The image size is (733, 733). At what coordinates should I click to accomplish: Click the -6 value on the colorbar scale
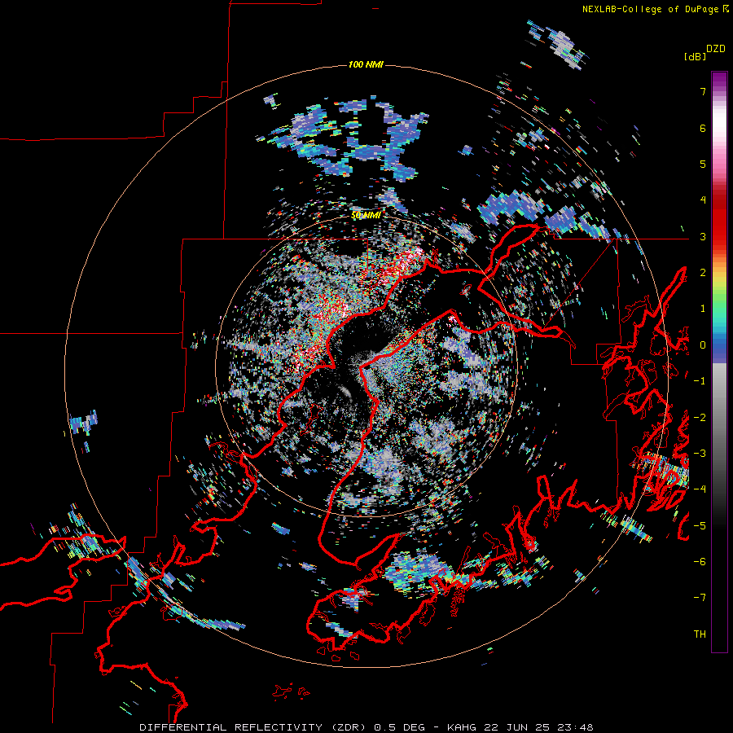tap(700, 562)
